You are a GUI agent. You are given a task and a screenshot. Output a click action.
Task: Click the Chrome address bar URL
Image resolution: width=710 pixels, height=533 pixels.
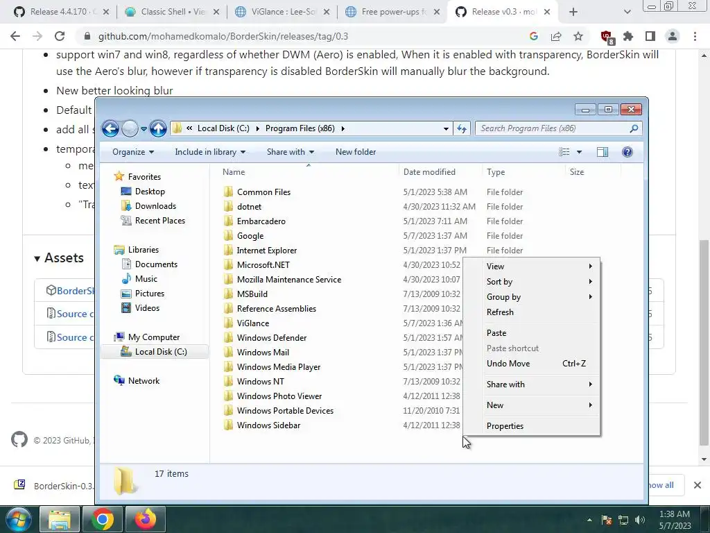coord(223,36)
